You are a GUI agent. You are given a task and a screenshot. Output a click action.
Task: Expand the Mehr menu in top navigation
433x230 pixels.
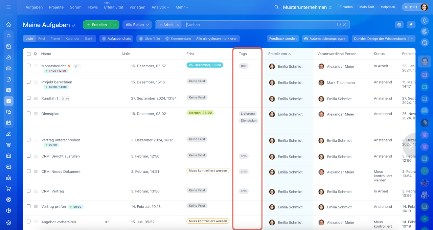(x=182, y=7)
